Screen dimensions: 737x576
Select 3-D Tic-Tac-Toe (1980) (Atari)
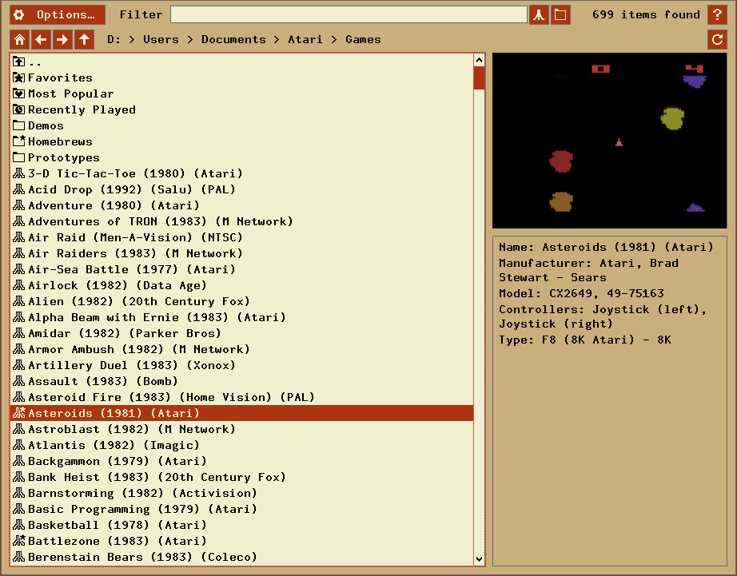pos(241,174)
